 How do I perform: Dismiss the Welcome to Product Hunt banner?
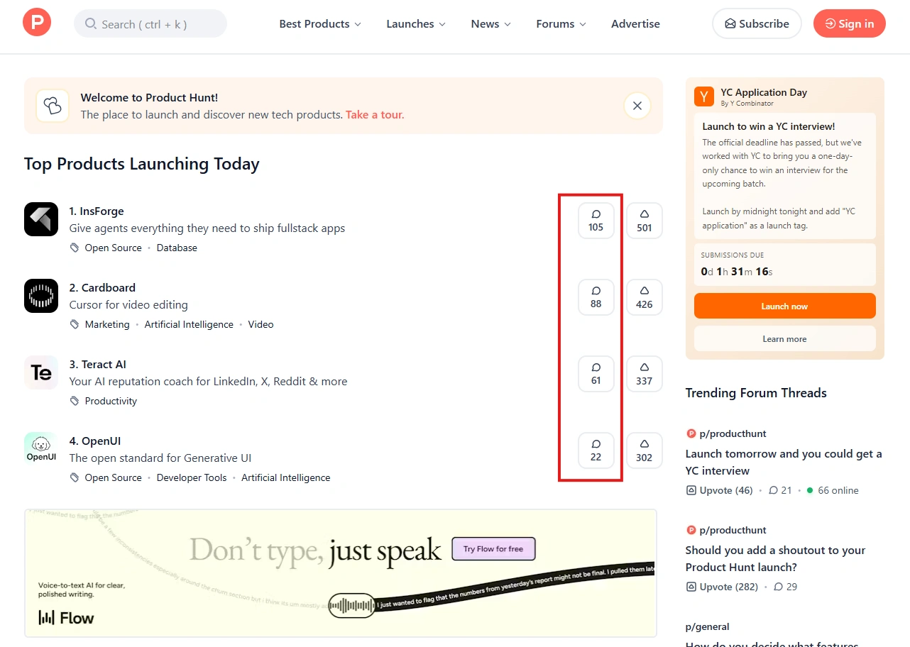(637, 104)
